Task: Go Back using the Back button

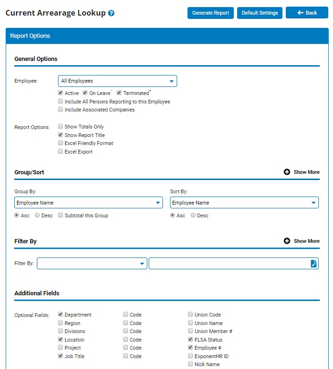Action: point(307,13)
